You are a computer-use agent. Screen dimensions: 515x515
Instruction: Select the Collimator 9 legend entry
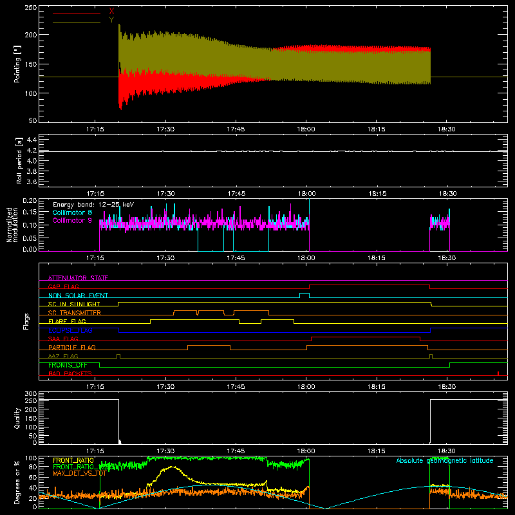coord(72,220)
